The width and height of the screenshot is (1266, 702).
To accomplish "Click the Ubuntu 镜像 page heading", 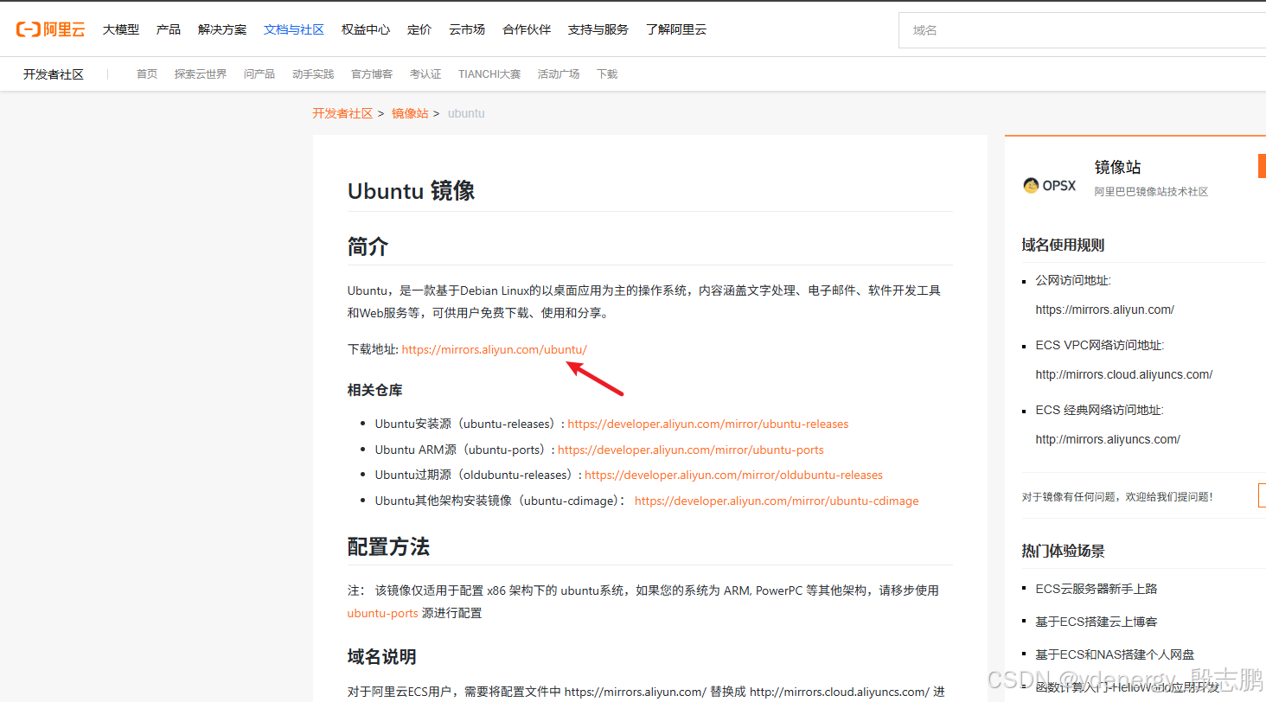I will [412, 191].
